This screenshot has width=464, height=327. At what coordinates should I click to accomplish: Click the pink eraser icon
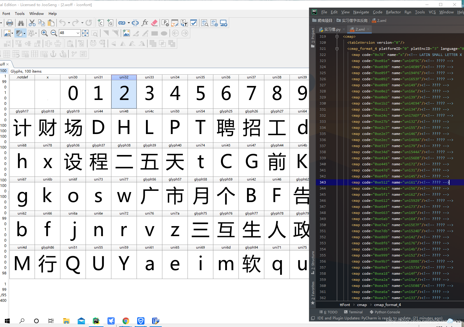[154, 23]
